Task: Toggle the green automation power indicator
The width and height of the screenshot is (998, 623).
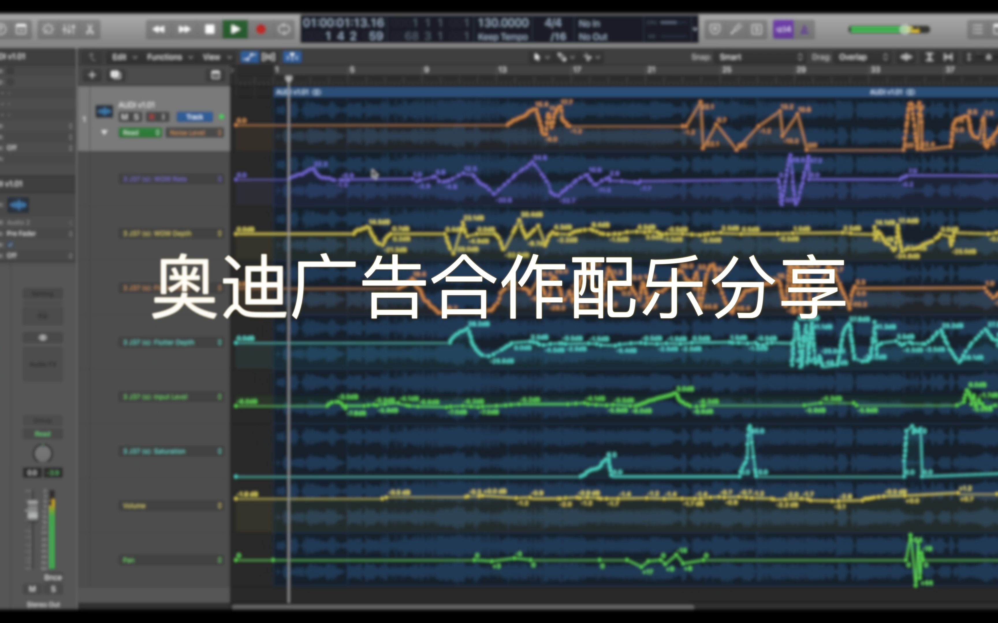Action: (x=221, y=117)
